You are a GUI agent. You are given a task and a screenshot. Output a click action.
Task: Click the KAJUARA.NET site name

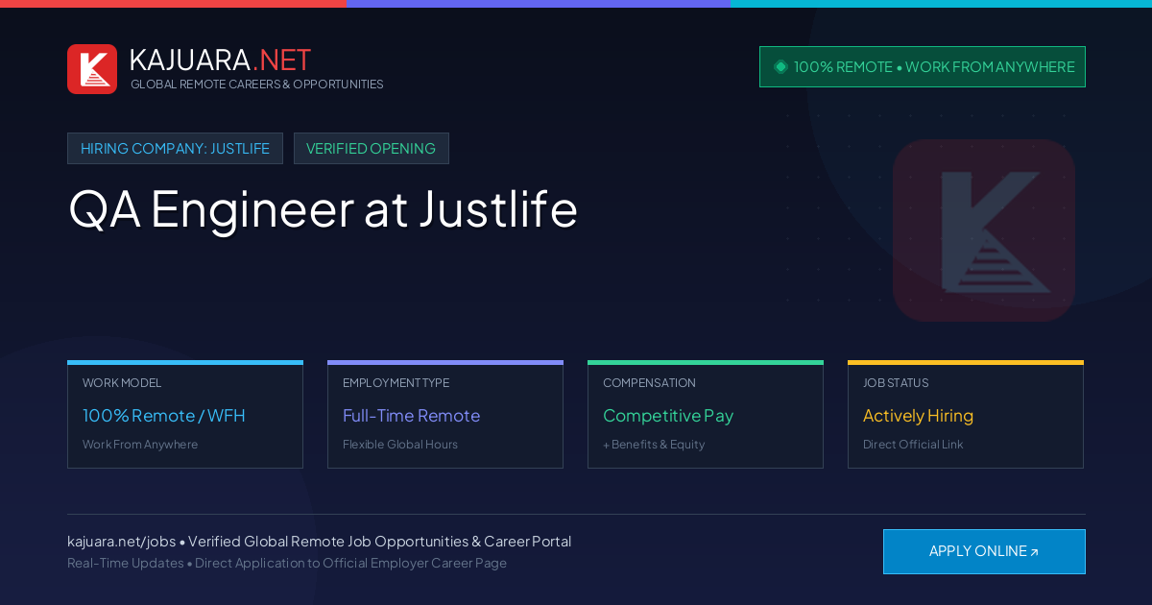(220, 60)
